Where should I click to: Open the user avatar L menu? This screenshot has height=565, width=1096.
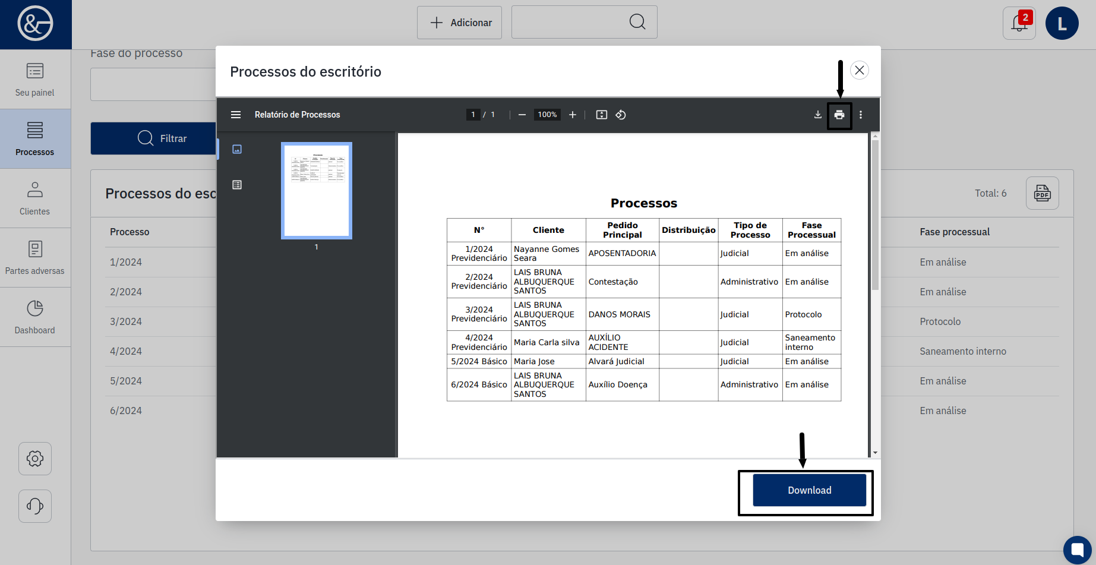coord(1062,23)
